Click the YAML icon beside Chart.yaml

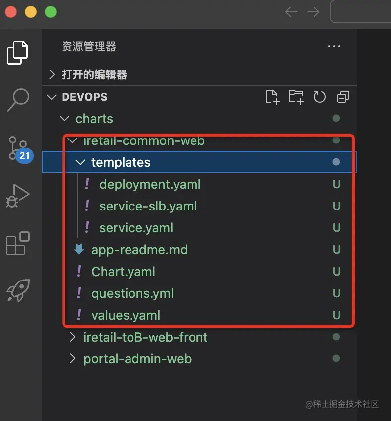pyautogui.click(x=79, y=271)
